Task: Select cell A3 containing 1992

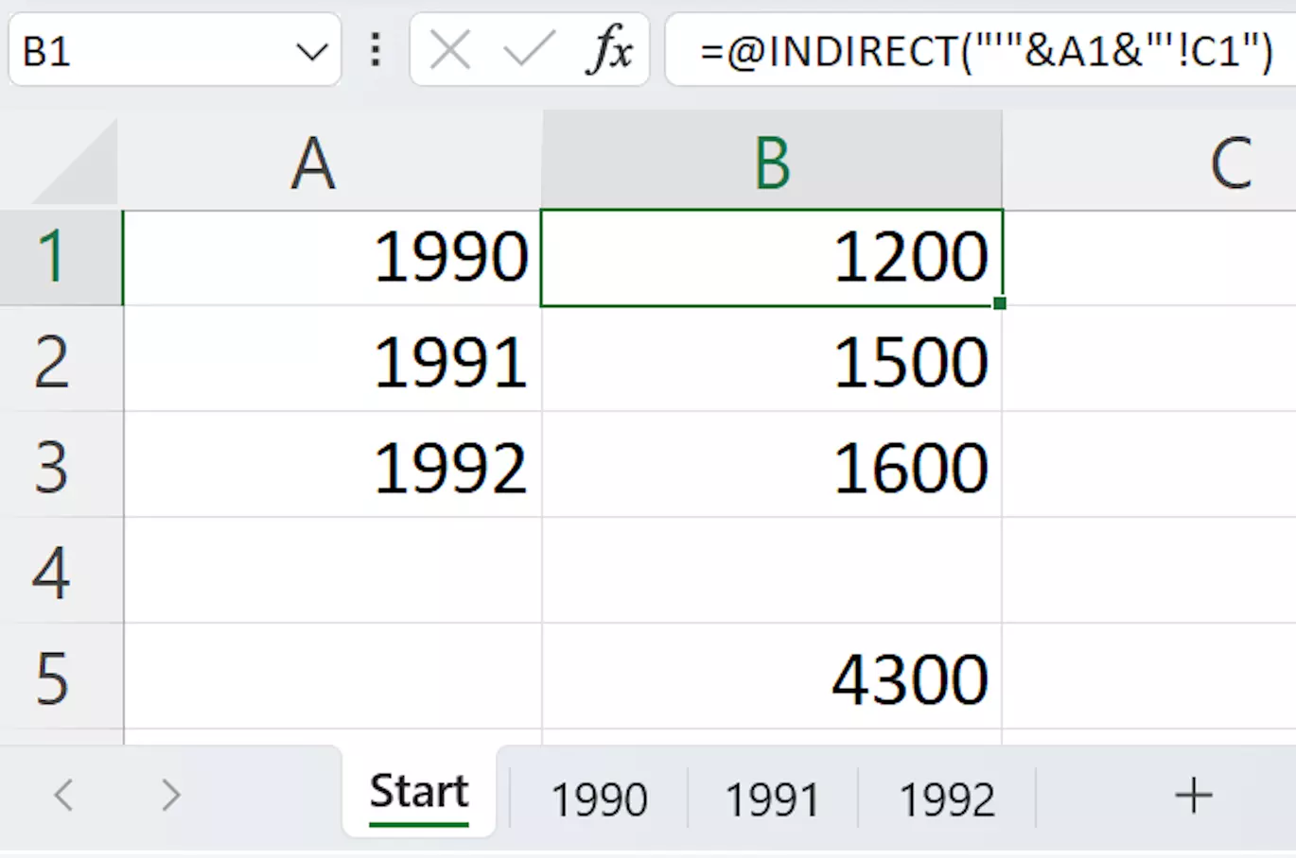Action: tap(332, 464)
